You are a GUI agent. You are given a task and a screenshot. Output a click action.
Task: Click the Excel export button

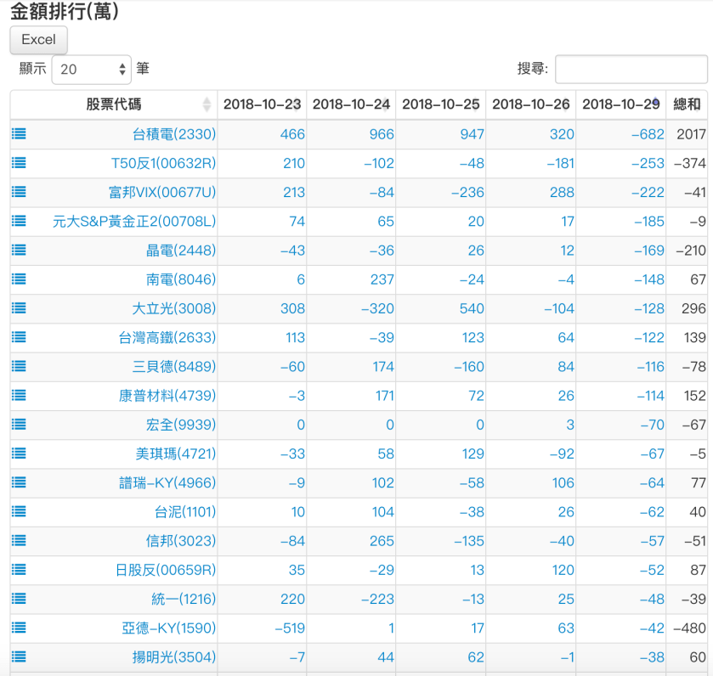[x=37, y=40]
